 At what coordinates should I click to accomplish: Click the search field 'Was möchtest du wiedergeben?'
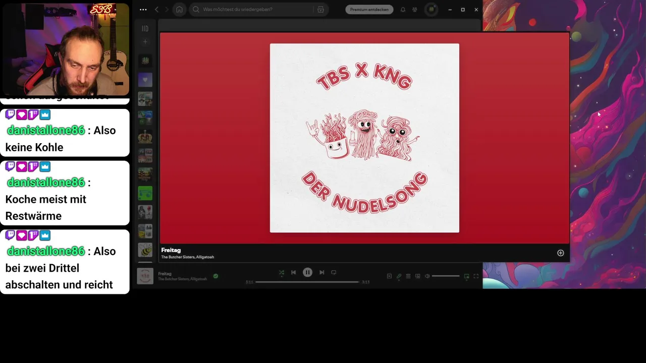point(259,10)
